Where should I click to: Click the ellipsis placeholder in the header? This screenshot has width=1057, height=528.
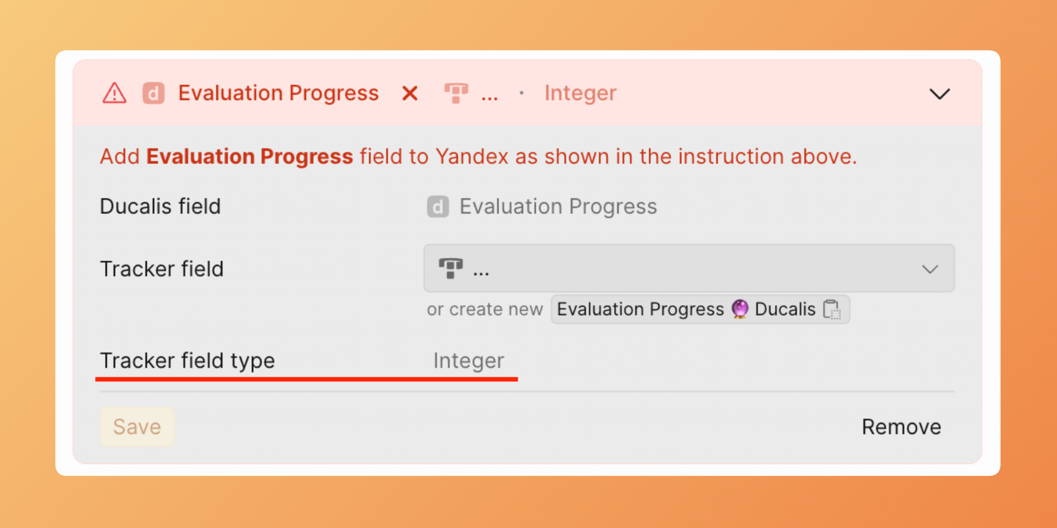[x=490, y=94]
